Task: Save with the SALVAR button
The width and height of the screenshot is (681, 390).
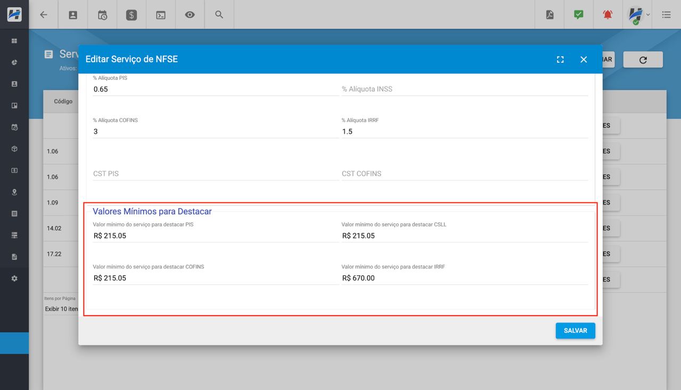Action: pyautogui.click(x=576, y=330)
